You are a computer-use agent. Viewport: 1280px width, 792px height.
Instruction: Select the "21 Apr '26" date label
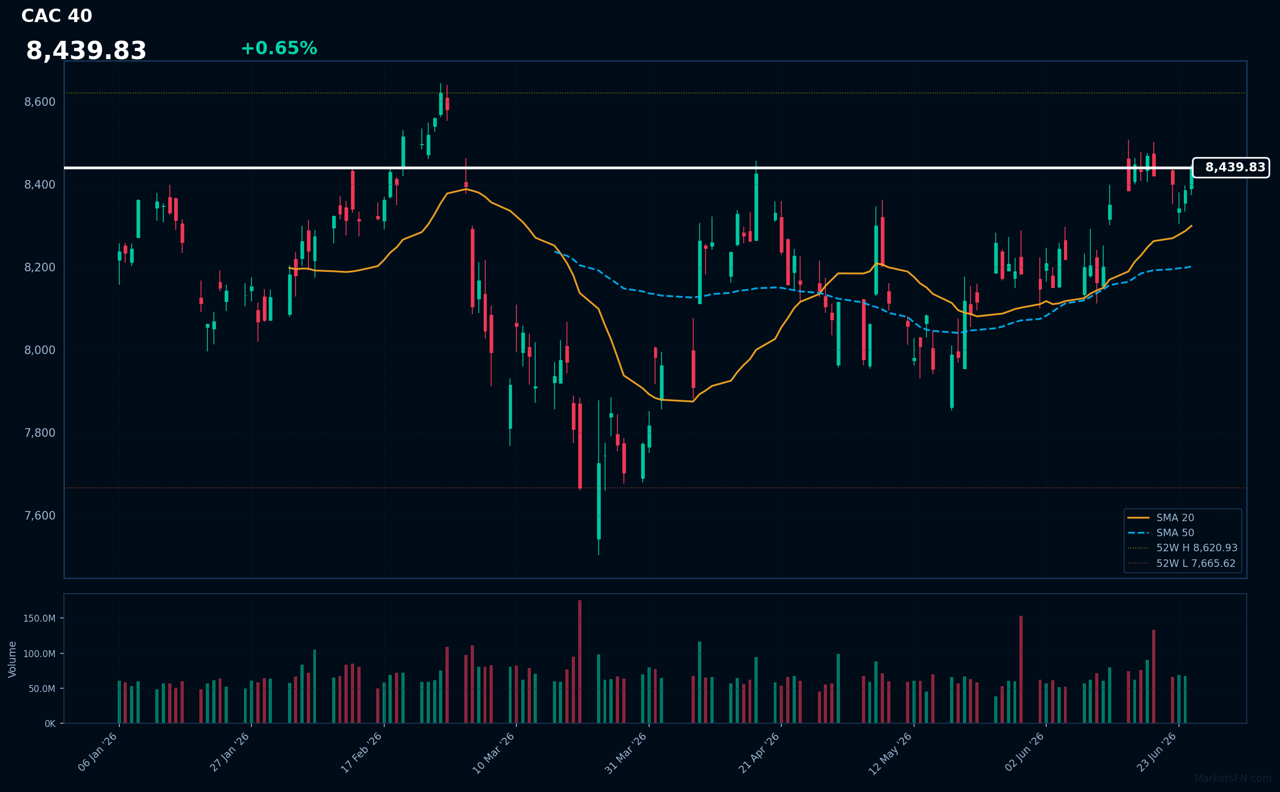[759, 753]
